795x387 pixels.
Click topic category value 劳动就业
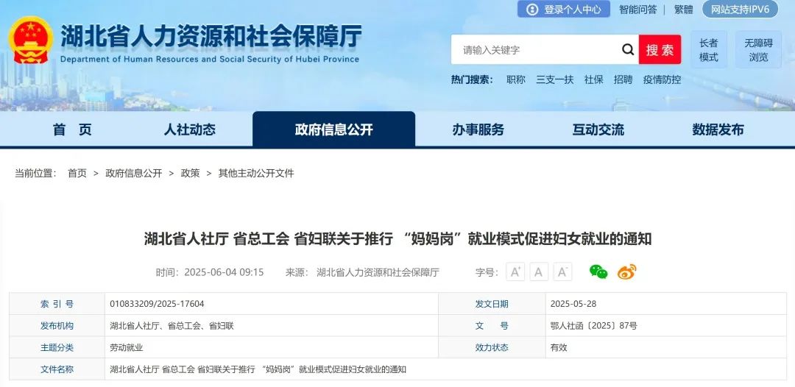click(127, 347)
